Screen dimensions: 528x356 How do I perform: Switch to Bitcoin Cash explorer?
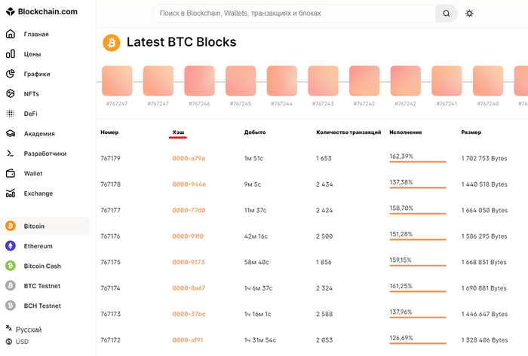[42, 266]
